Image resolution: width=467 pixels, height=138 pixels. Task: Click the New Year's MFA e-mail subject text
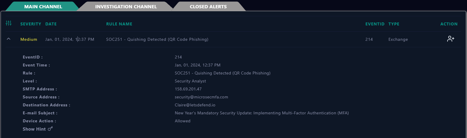(262, 113)
